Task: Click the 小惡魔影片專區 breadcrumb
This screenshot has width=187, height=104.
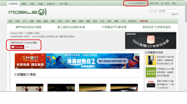Action: point(32,33)
